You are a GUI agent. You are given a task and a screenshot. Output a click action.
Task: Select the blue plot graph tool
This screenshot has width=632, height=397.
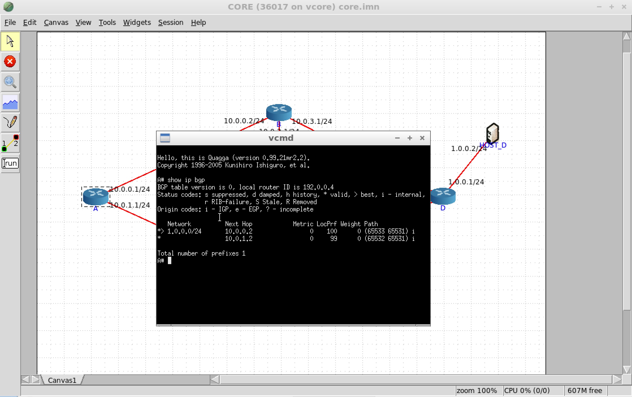coord(10,102)
